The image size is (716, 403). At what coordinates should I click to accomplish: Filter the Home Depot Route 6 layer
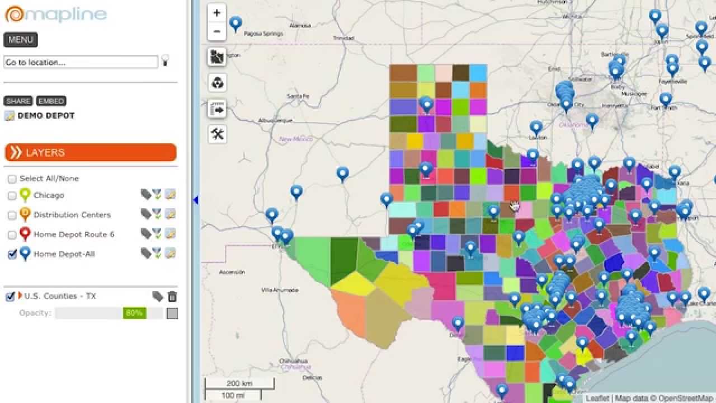tap(157, 233)
